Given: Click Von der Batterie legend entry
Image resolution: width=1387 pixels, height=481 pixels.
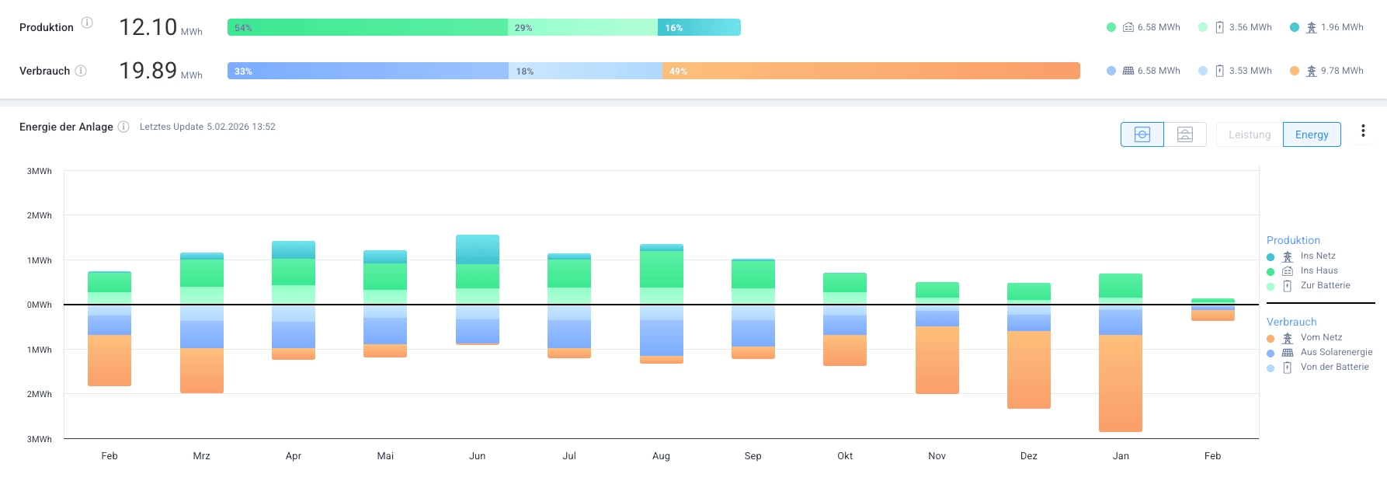Looking at the screenshot, I should (x=1333, y=367).
